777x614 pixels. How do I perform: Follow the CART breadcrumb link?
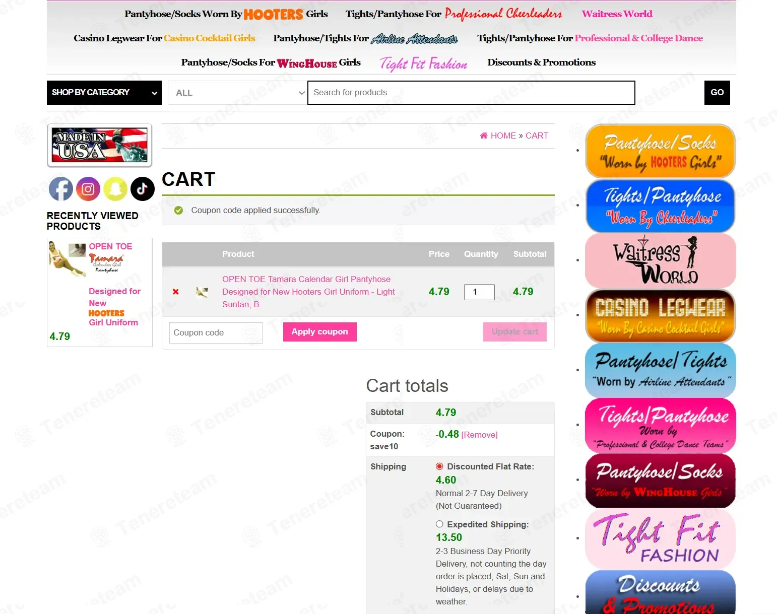(537, 135)
